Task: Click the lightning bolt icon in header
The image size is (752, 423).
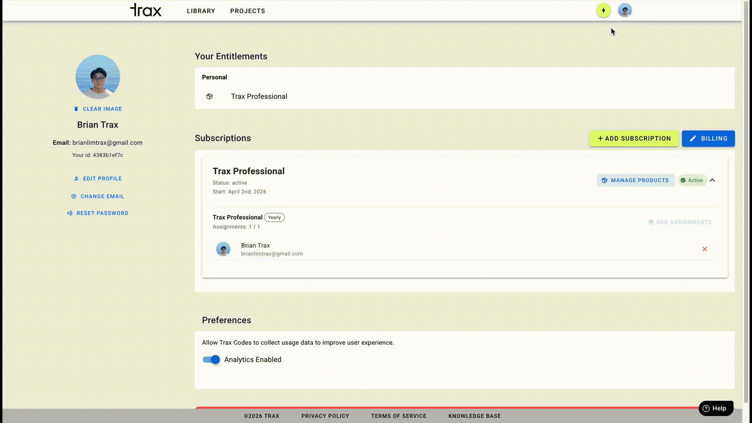Action: [603, 11]
